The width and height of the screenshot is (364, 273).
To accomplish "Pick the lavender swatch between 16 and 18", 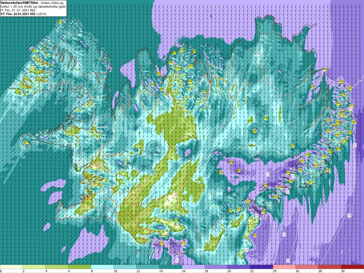I will point(193,267).
